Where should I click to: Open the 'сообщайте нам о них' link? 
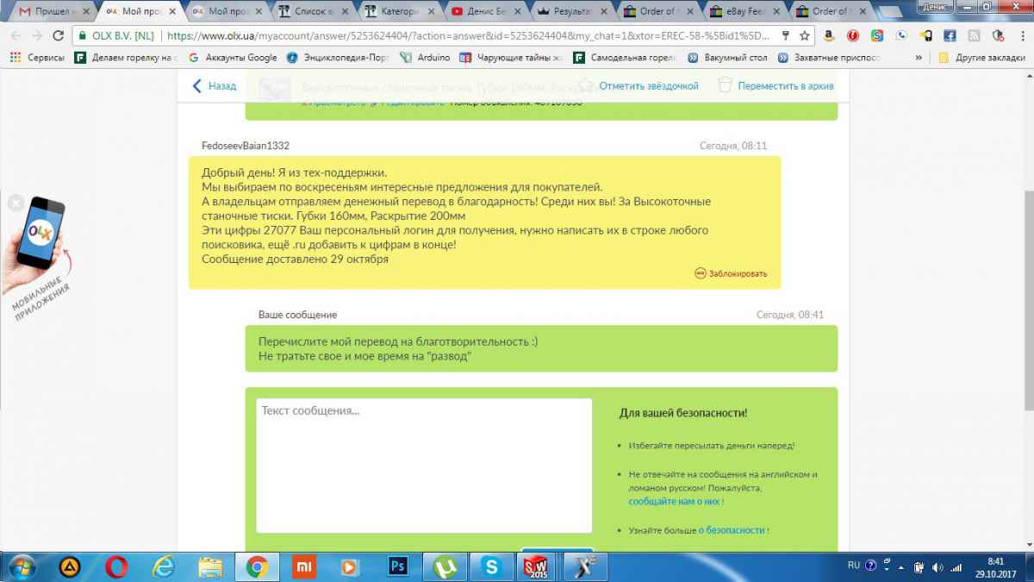click(675, 501)
